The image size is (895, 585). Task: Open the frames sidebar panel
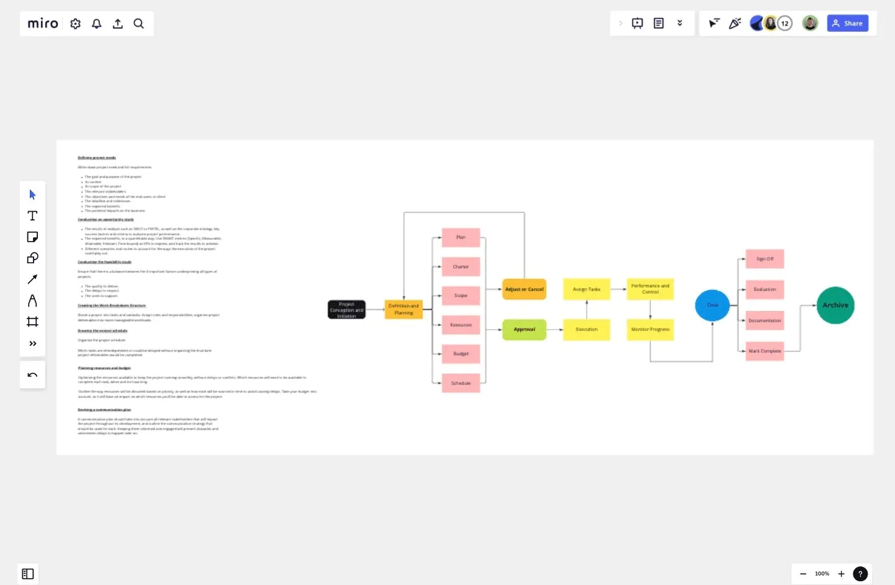(x=28, y=574)
